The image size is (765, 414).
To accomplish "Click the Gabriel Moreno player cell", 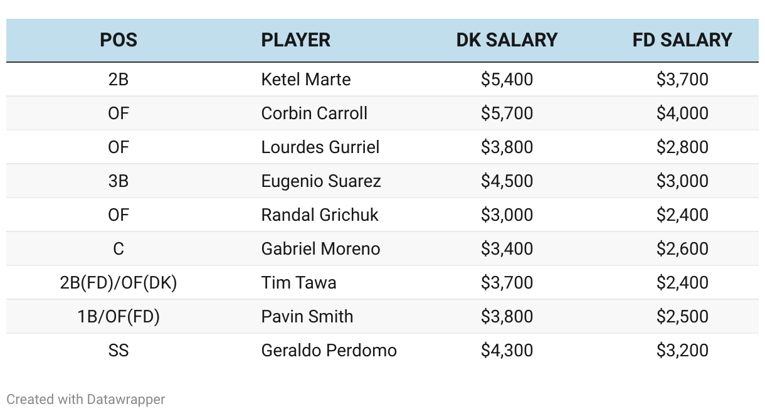I will tap(320, 249).
